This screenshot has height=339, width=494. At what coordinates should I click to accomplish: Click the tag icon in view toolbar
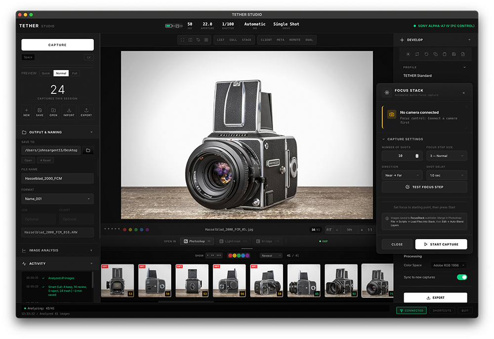pyautogui.click(x=198, y=40)
